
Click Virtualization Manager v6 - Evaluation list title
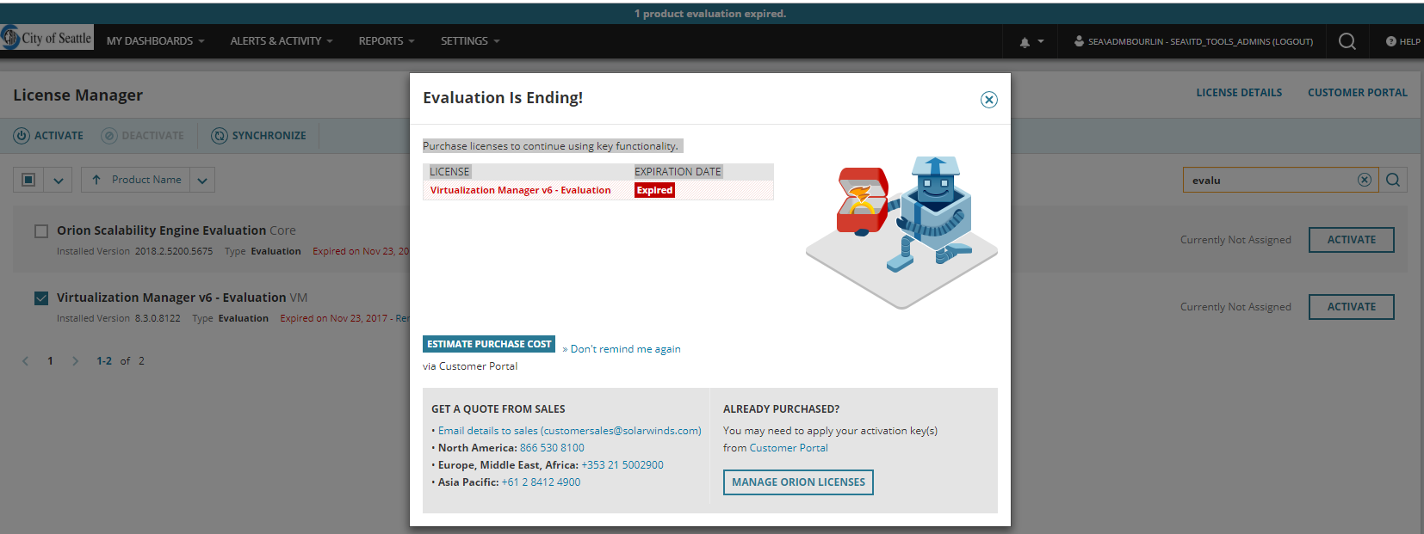171,298
